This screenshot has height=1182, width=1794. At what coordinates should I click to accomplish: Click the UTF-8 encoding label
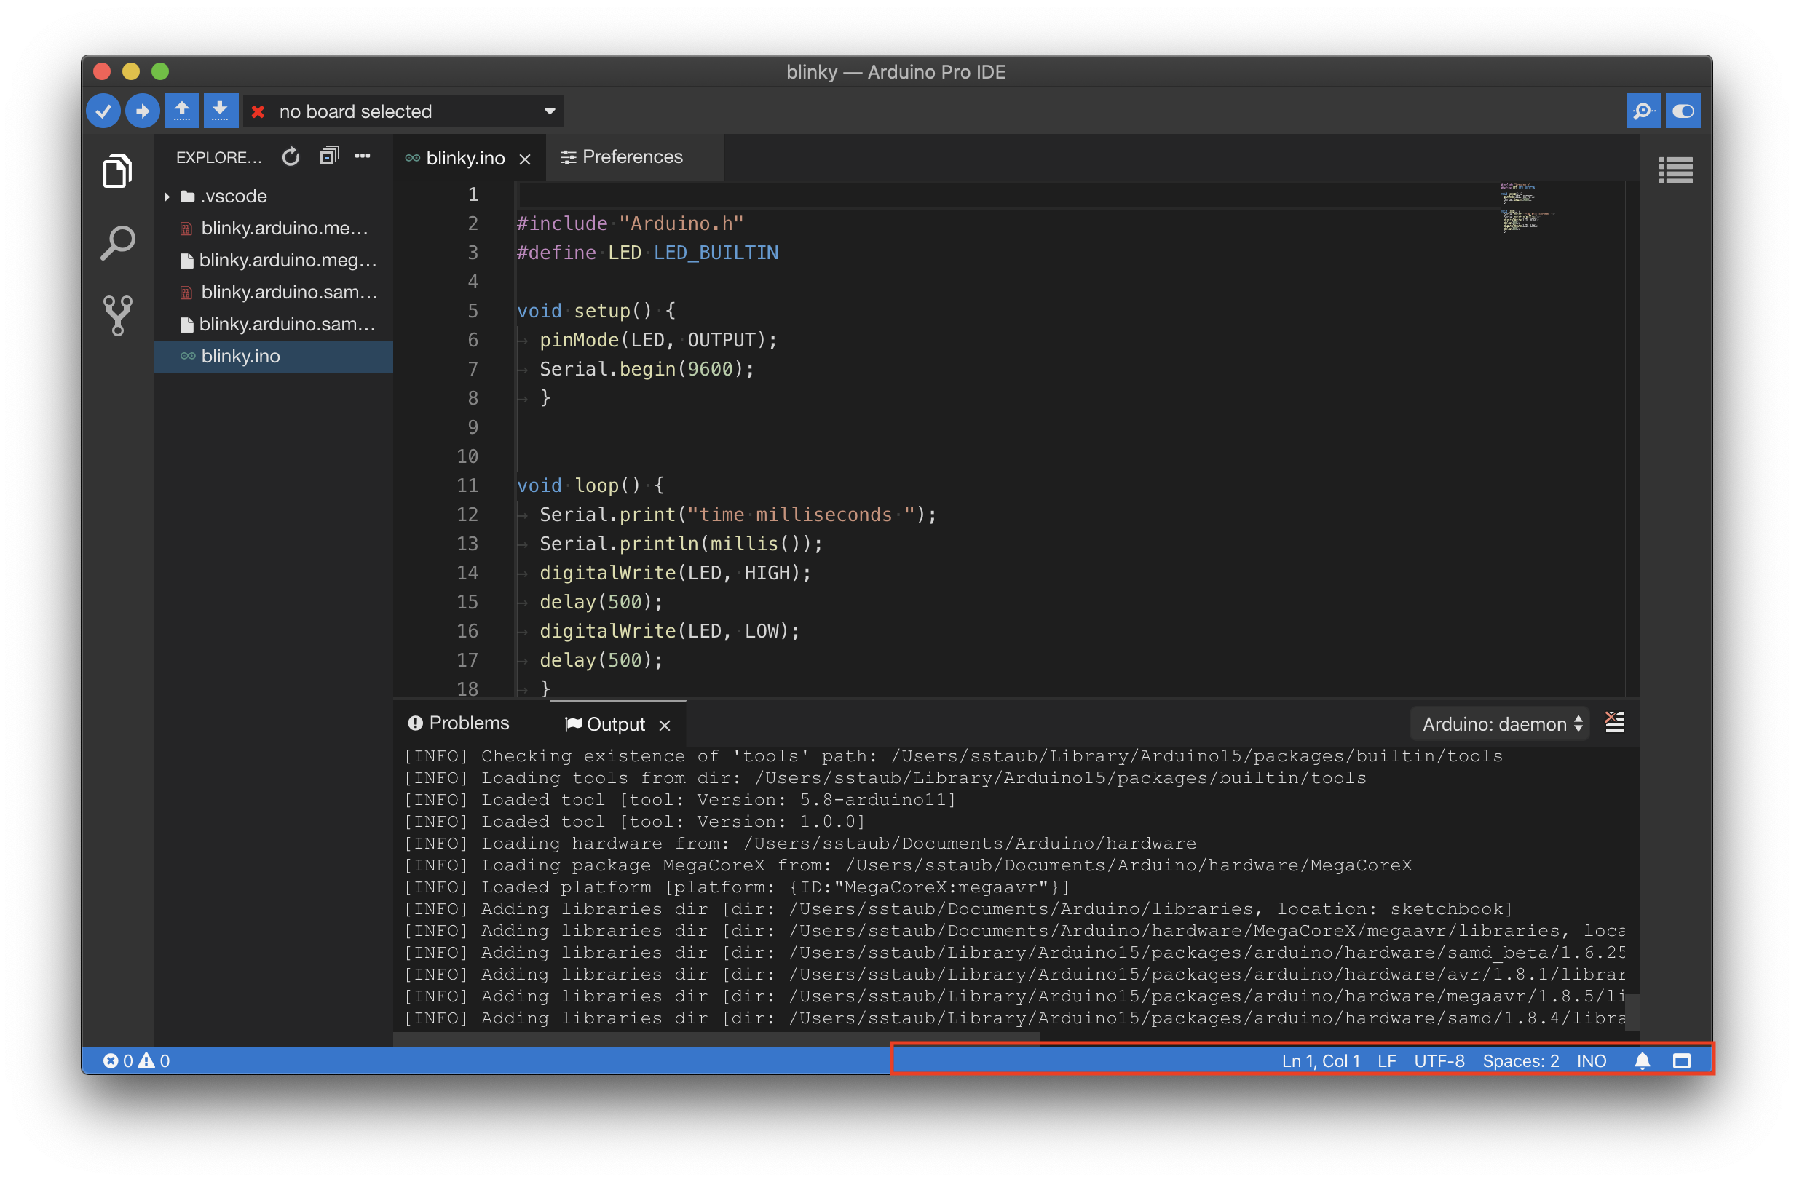1439,1060
